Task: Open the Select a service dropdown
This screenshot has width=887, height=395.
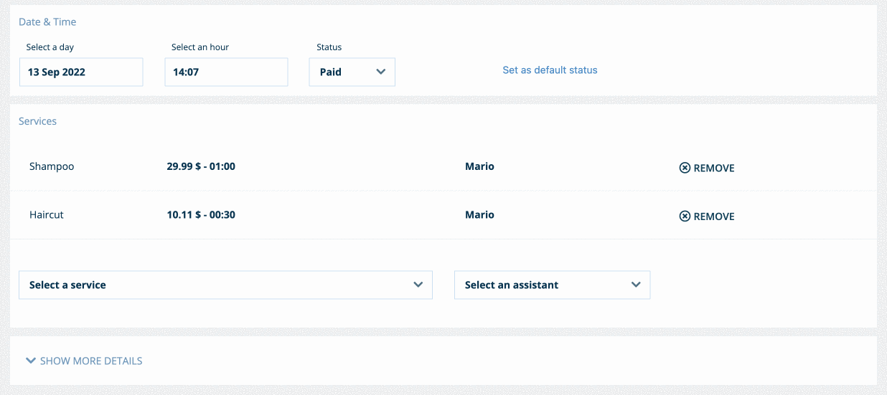Action: coord(225,285)
